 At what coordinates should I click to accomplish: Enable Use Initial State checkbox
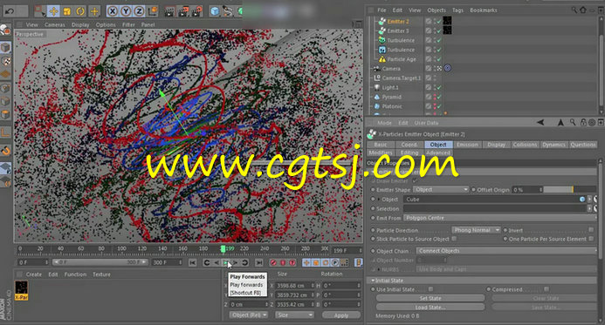coord(430,288)
